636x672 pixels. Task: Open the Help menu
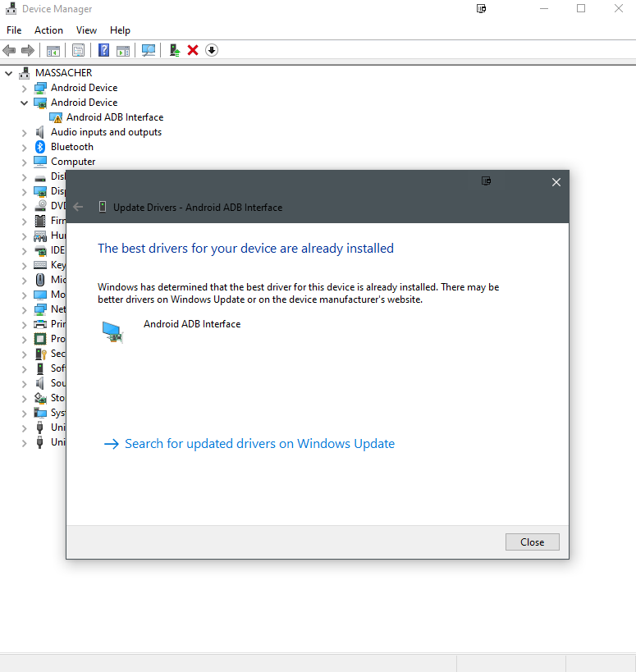click(120, 30)
